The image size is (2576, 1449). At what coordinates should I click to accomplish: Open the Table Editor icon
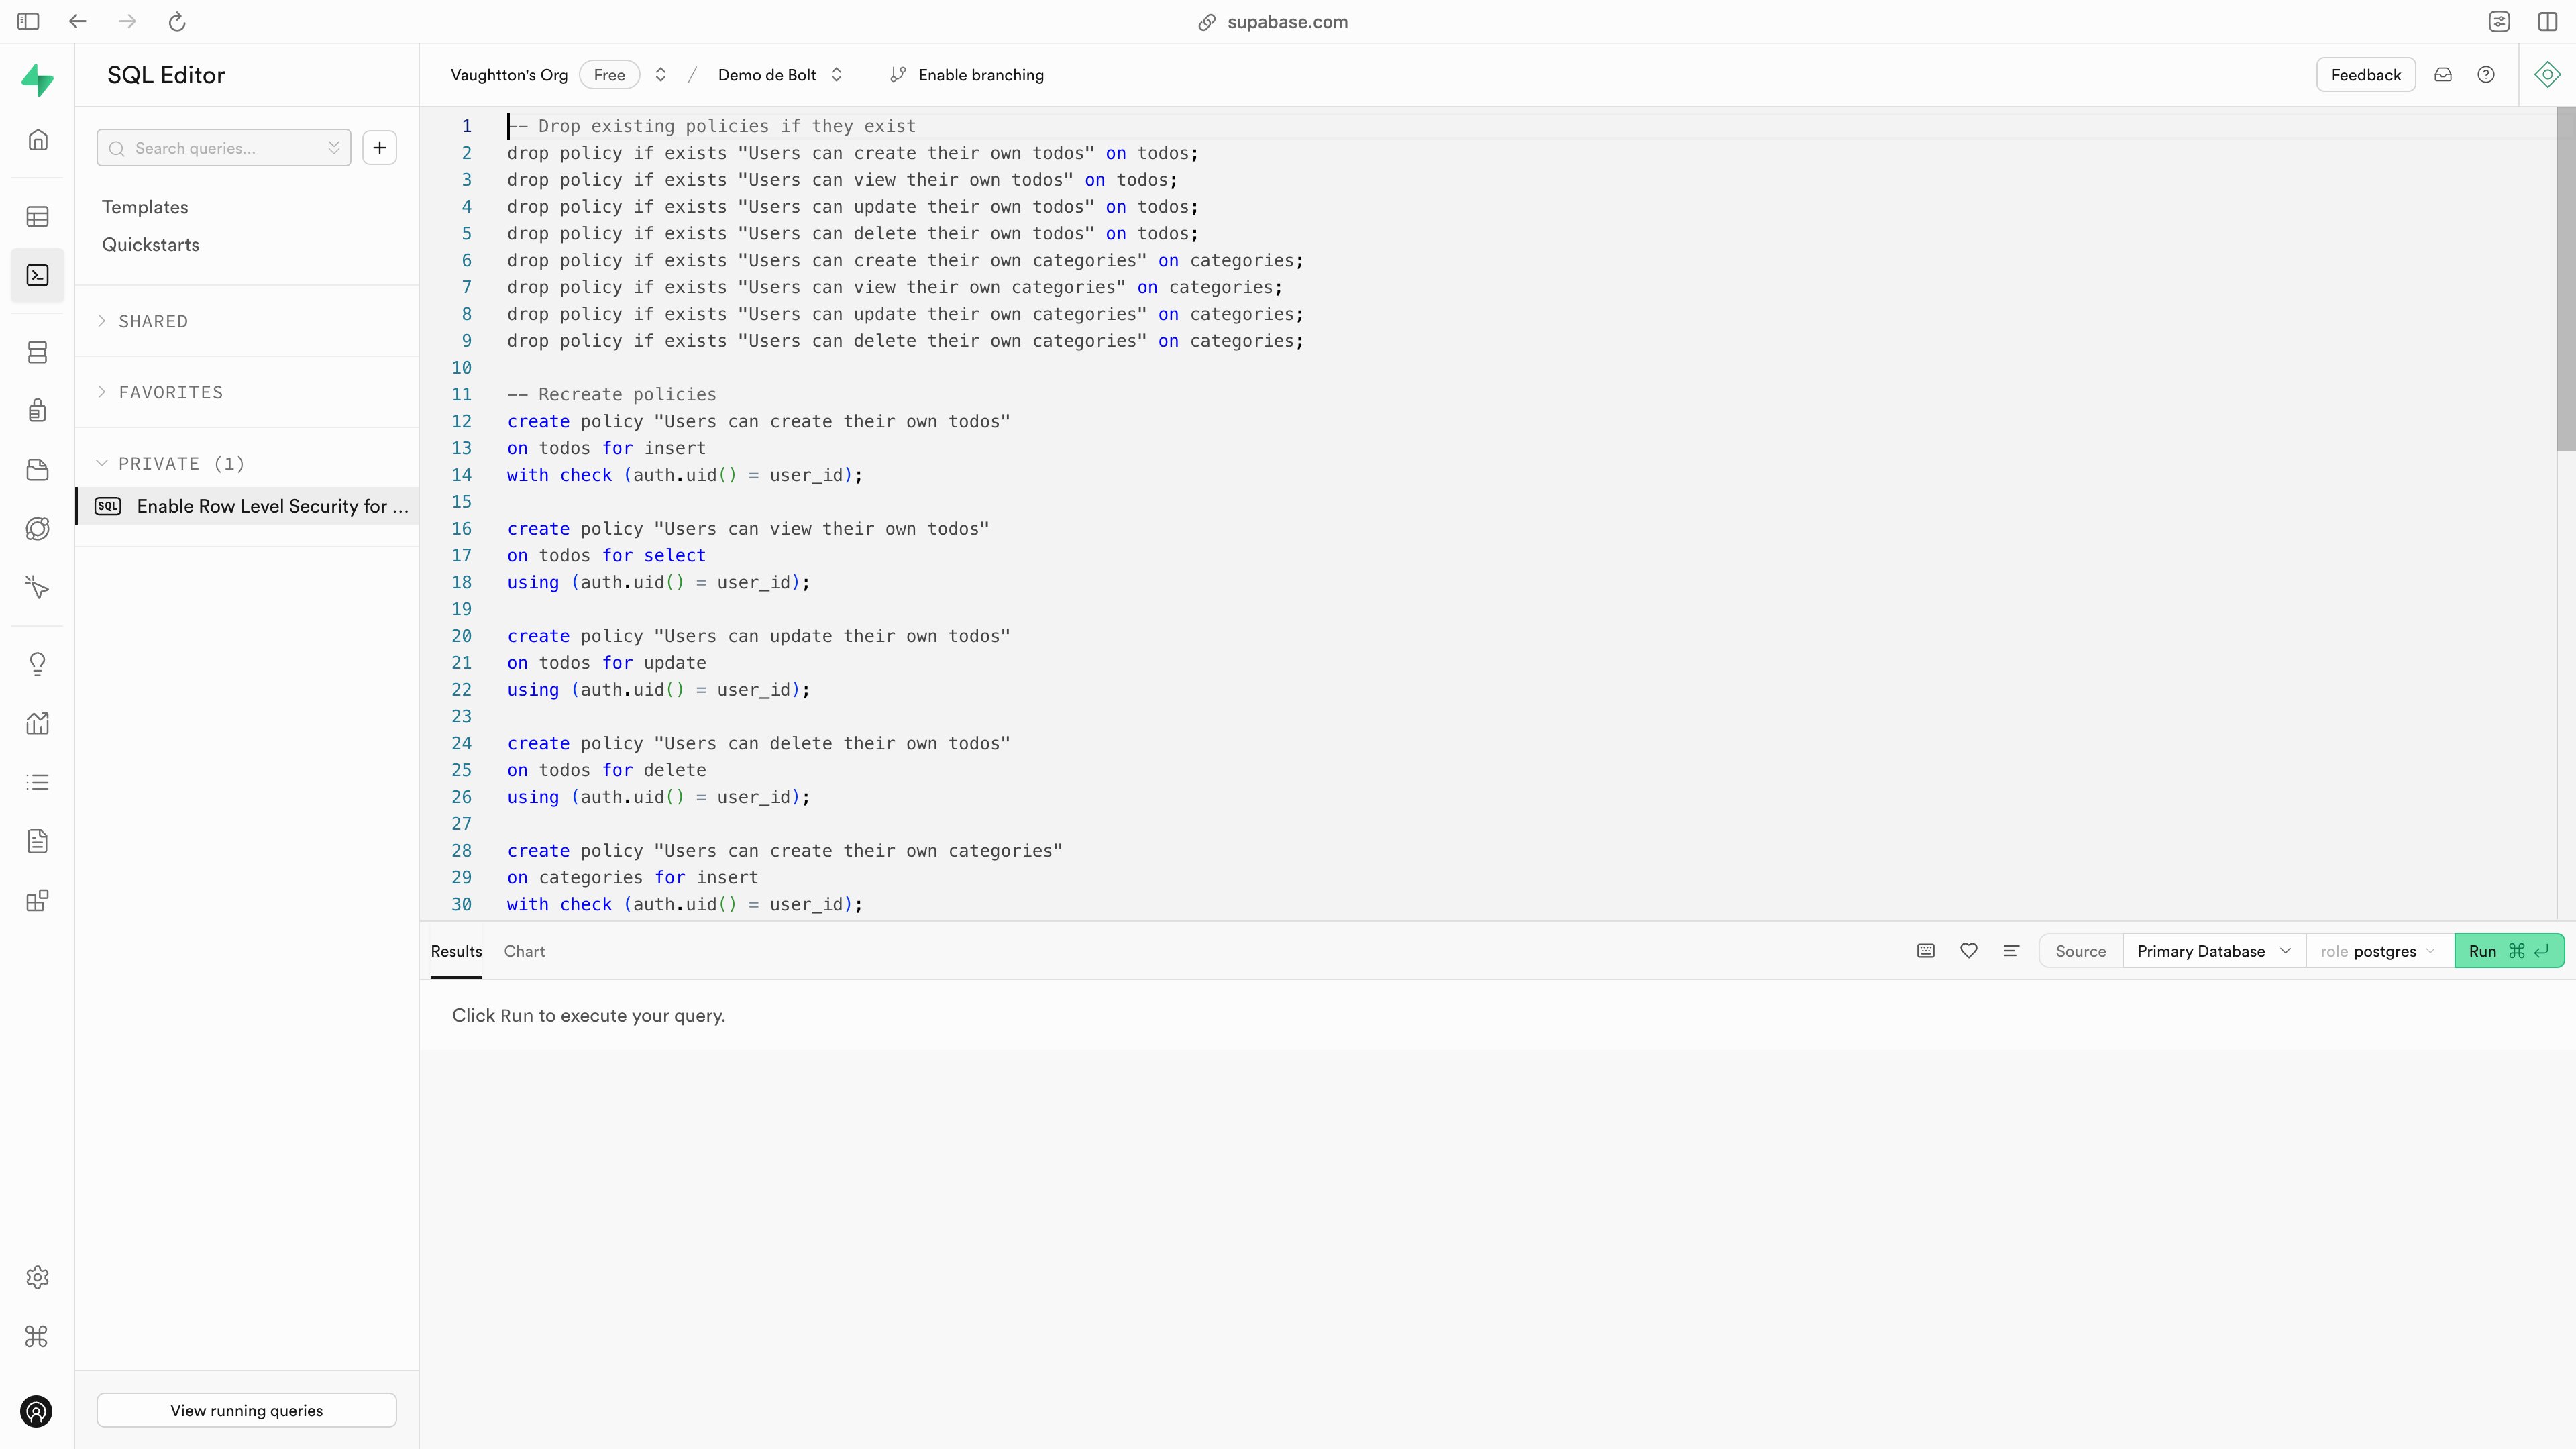pyautogui.click(x=37, y=217)
